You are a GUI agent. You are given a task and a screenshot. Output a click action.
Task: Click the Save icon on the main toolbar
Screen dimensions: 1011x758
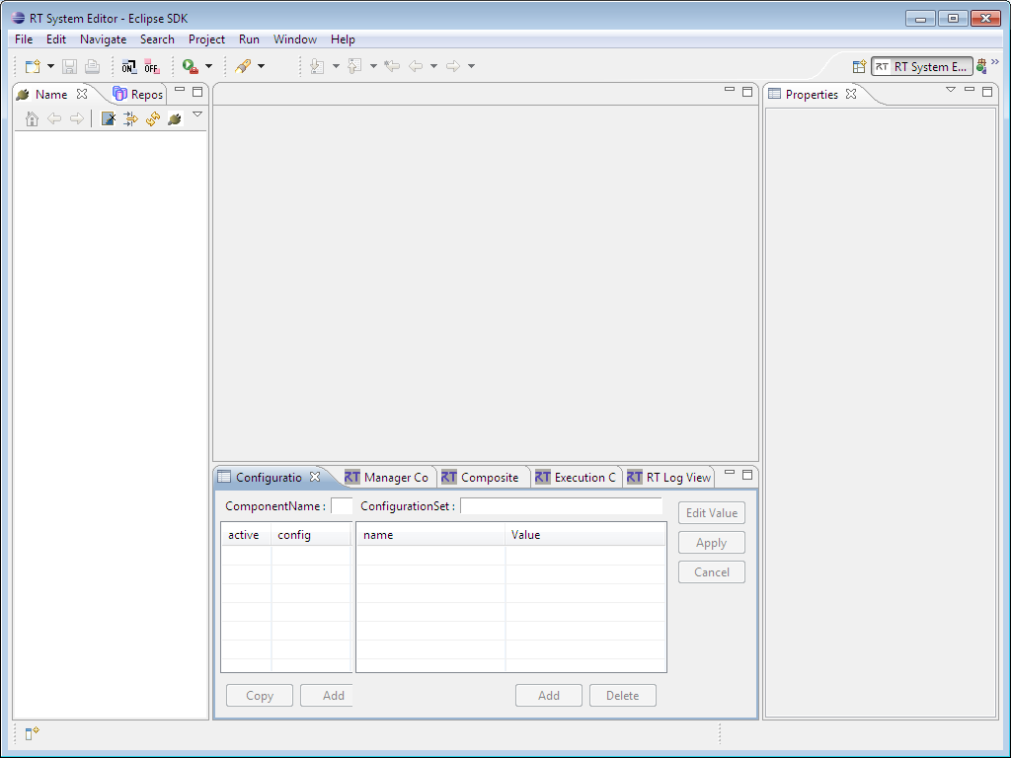[68, 65]
